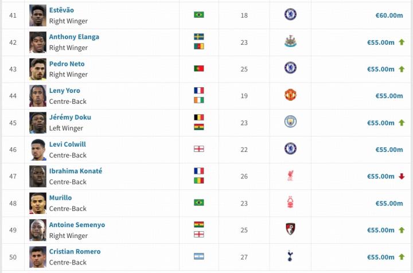The image size is (413, 273).
Task: Click the Brazil flag next to Estêvão
Action: tap(198, 14)
